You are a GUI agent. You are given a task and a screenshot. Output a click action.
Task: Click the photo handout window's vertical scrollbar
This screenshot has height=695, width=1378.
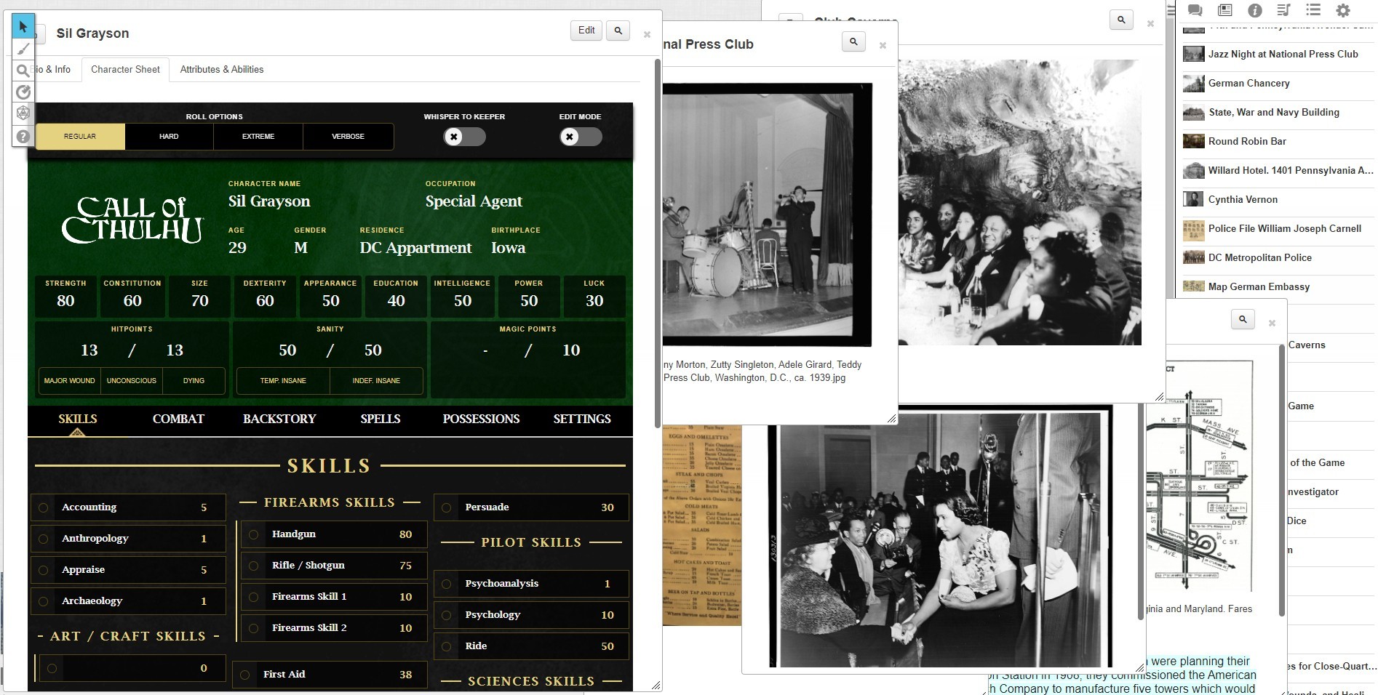1141,513
